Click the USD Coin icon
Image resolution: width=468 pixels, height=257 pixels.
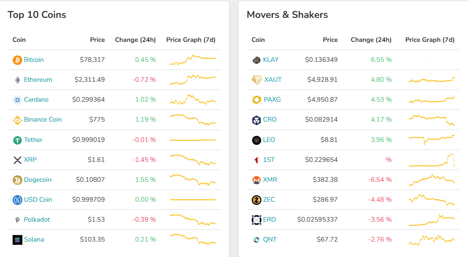[17, 200]
